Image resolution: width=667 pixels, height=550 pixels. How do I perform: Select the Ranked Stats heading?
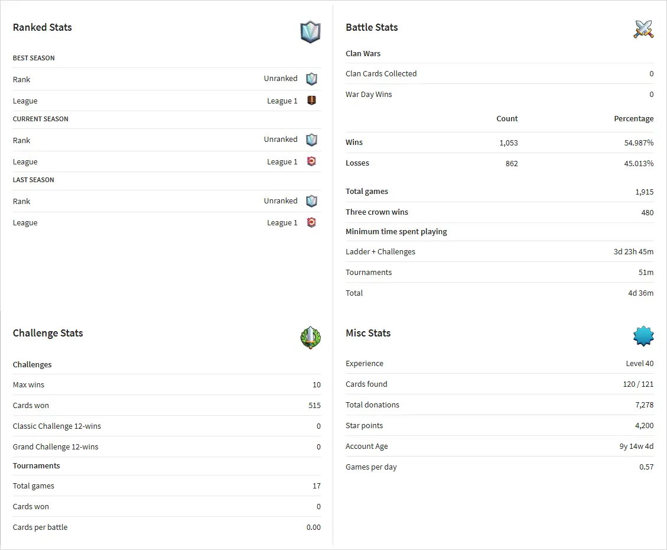pos(43,27)
